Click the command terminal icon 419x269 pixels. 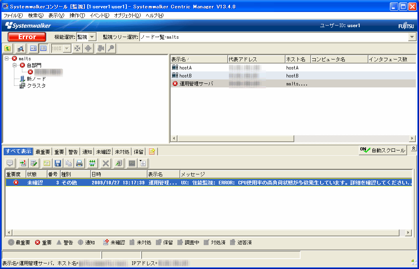[x=132, y=163]
